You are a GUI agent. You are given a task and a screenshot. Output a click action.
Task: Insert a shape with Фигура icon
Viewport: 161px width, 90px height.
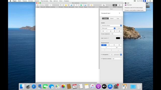click(x=81, y=5)
